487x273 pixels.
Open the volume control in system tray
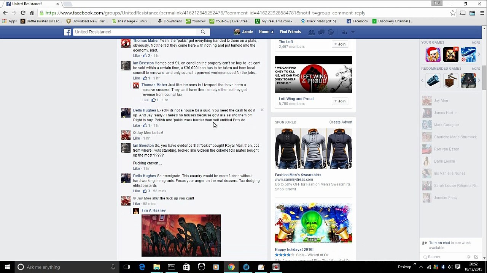click(450, 267)
